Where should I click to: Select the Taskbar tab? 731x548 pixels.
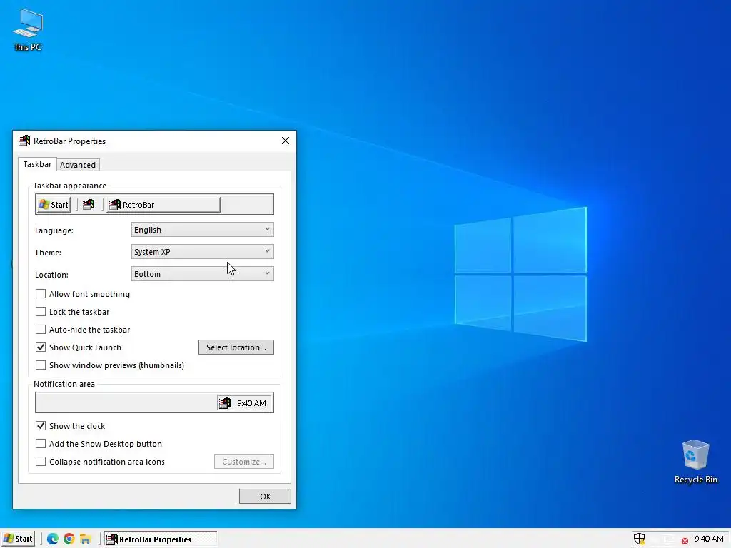pyautogui.click(x=37, y=164)
